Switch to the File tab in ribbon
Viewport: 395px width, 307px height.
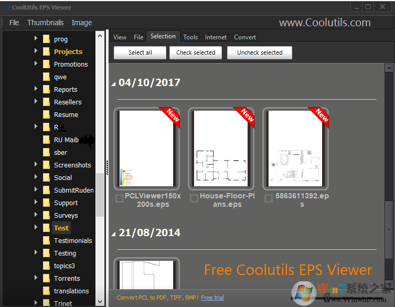pyautogui.click(x=138, y=37)
